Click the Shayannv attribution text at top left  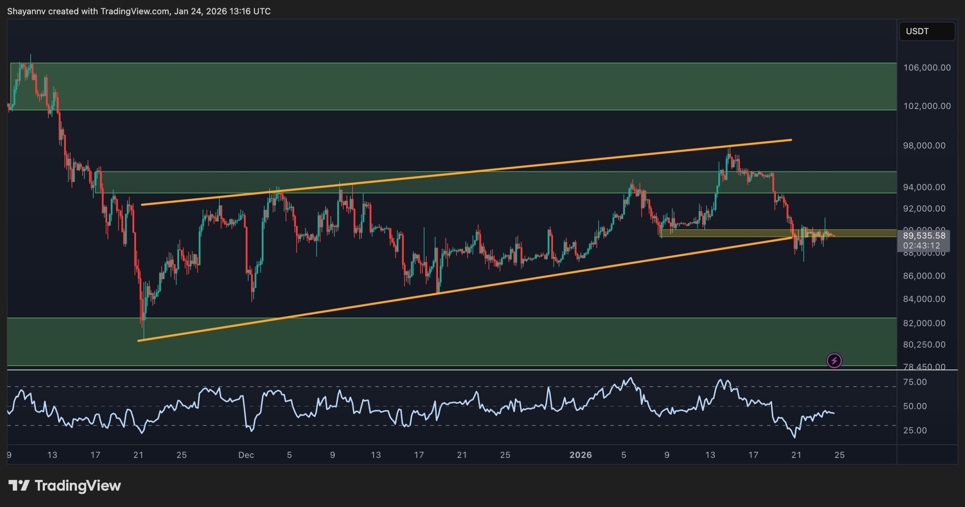139,11
